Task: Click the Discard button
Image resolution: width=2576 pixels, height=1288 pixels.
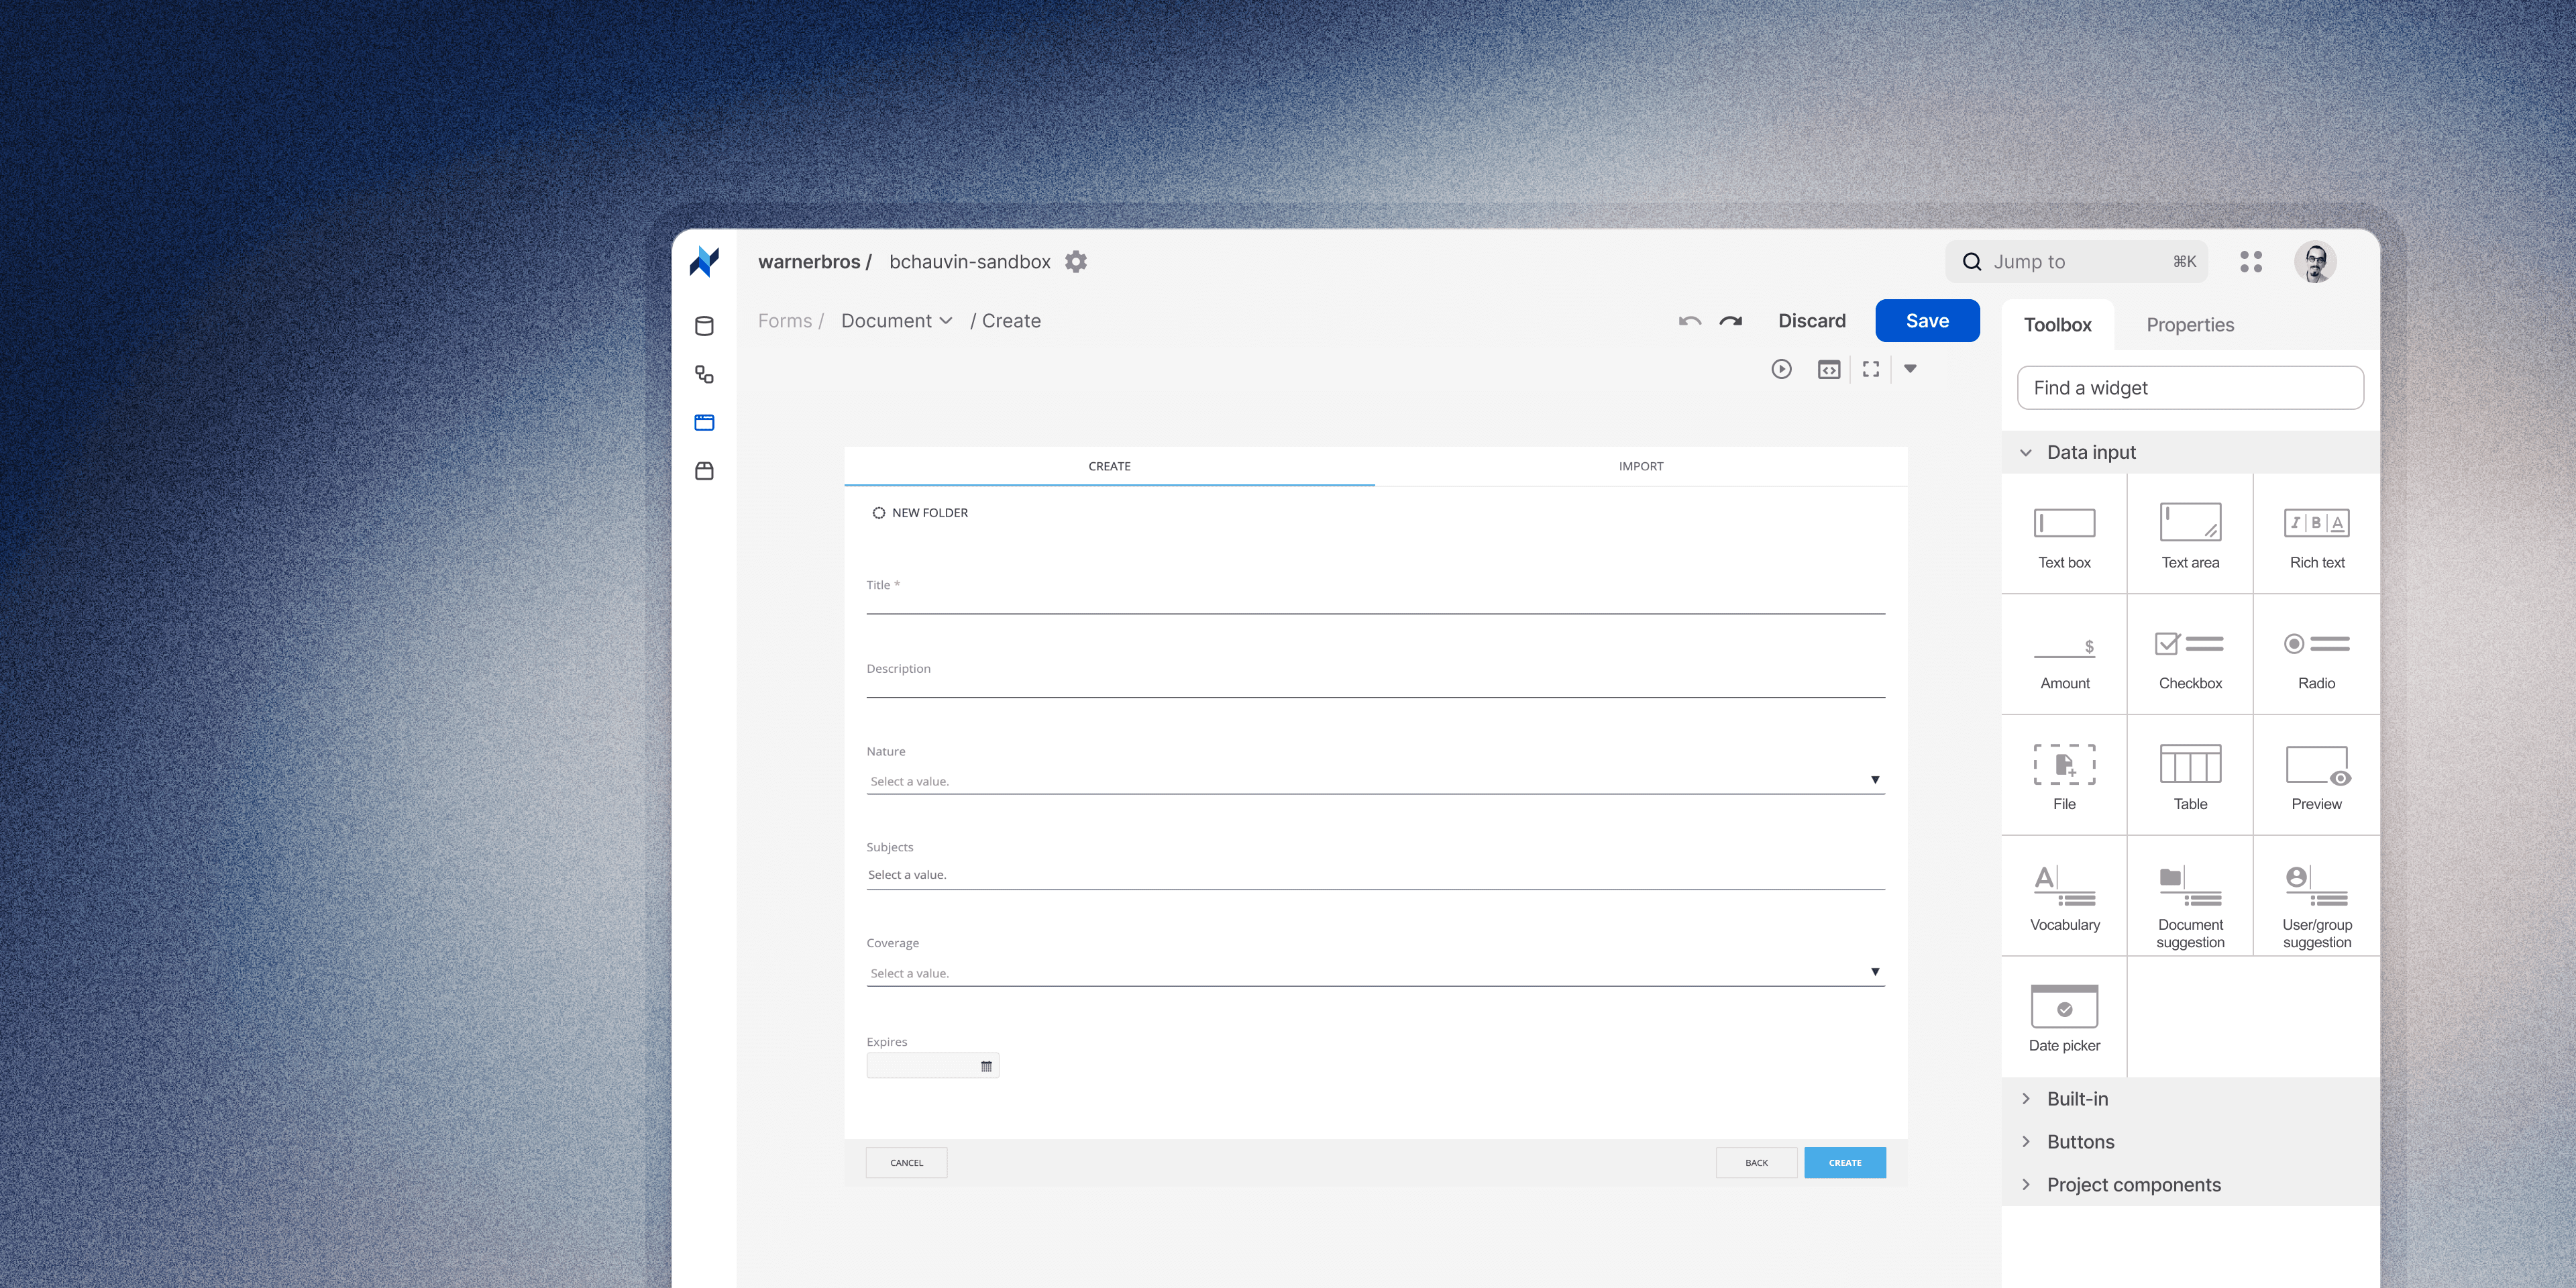Action: (x=1811, y=321)
